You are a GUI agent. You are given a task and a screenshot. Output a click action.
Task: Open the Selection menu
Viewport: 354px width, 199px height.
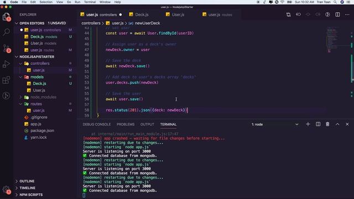[46, 2]
